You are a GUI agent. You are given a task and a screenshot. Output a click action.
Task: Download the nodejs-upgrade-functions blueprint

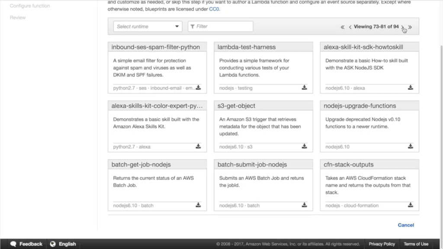411,146
